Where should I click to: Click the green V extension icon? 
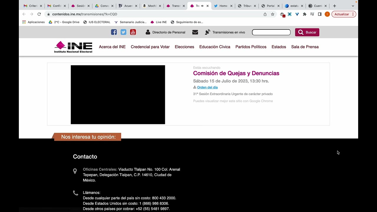[x=297, y=14]
